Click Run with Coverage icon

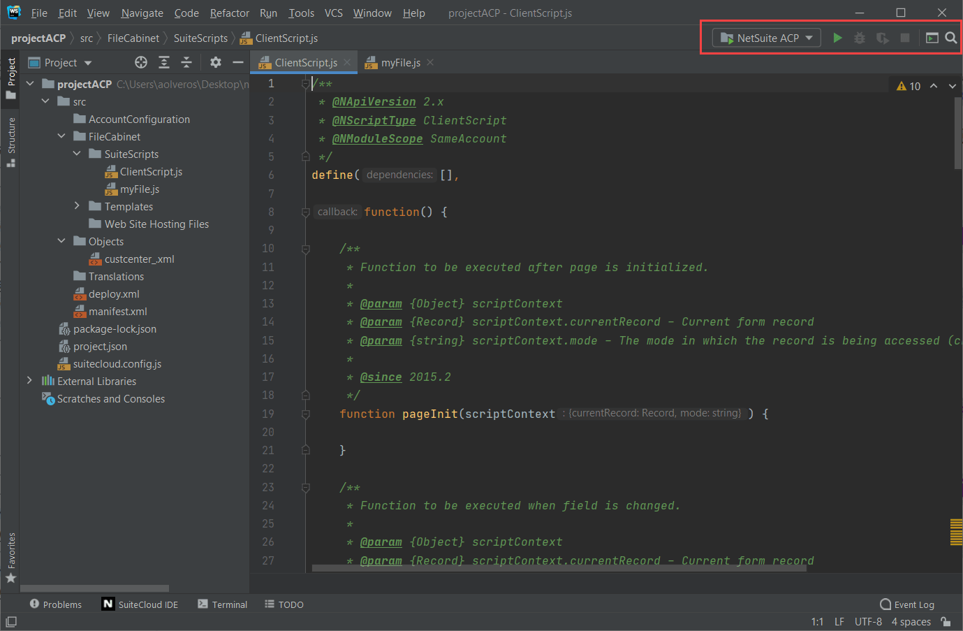[x=883, y=38]
